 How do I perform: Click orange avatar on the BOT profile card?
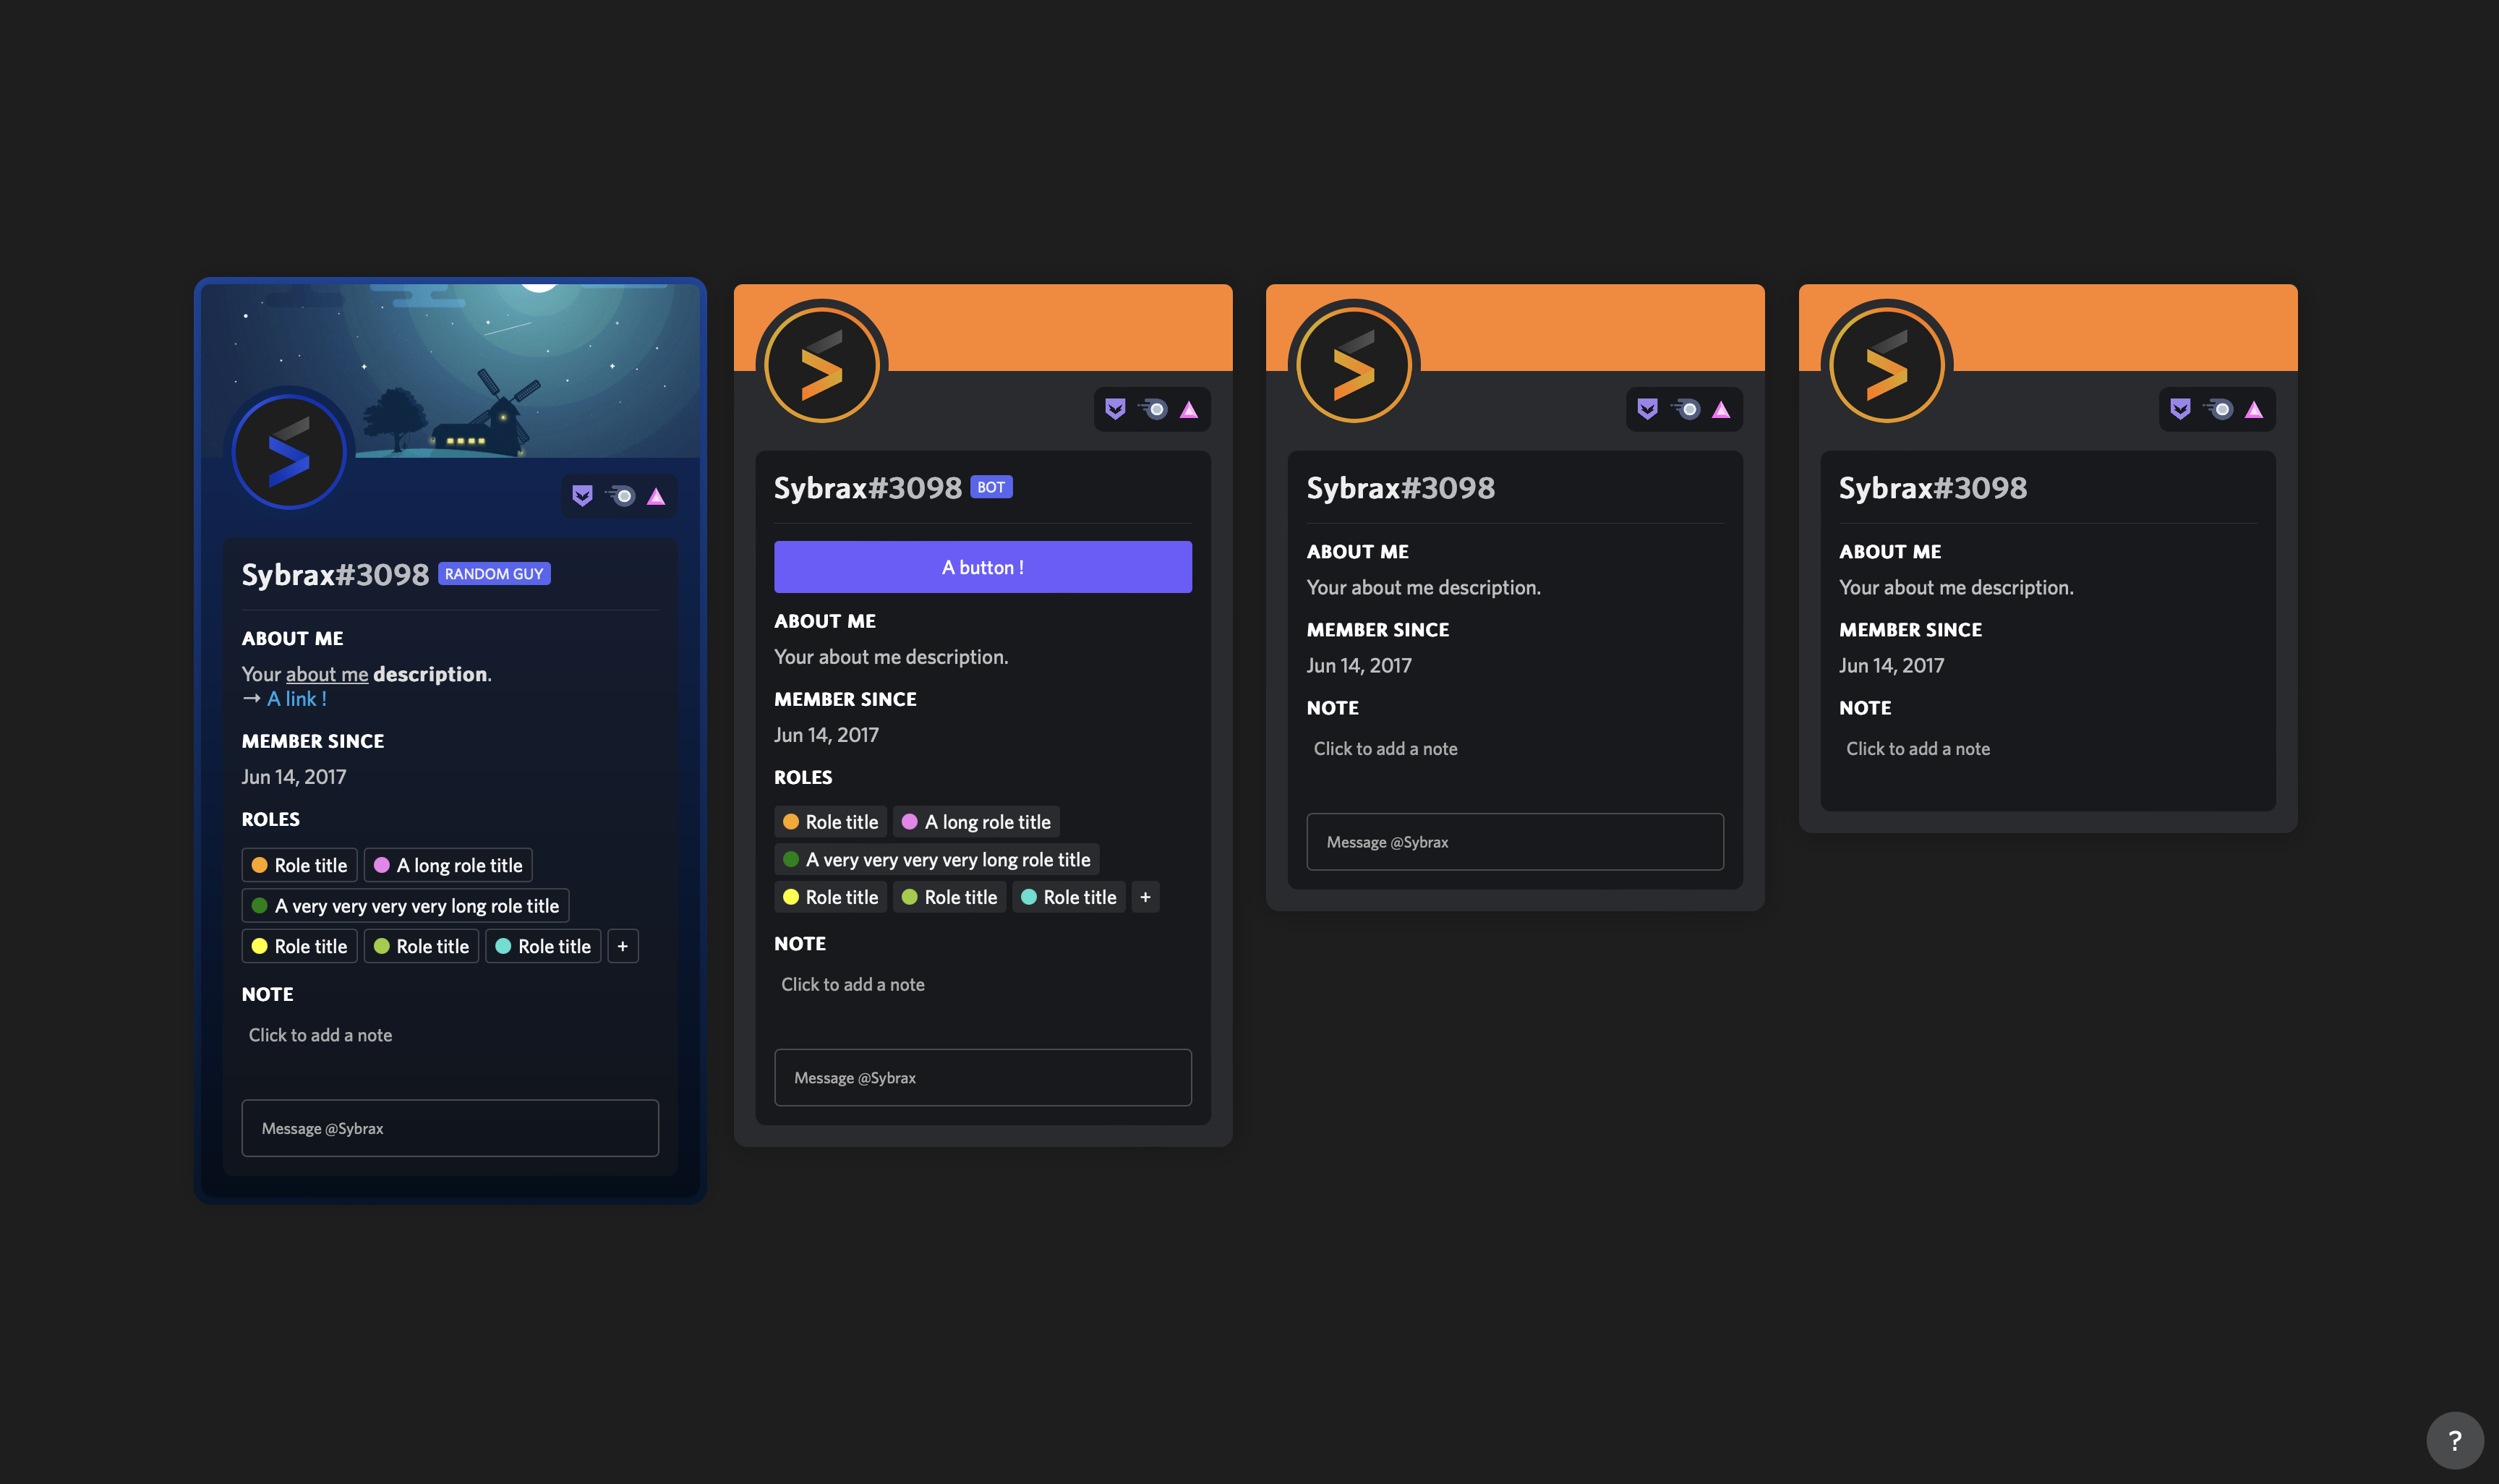pyautogui.click(x=821, y=366)
